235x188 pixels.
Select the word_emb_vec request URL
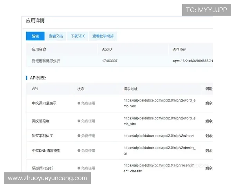159,103
